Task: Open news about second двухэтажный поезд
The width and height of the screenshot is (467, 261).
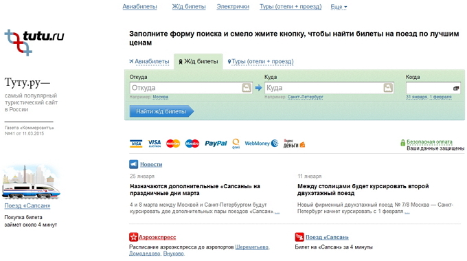Action: (363, 190)
